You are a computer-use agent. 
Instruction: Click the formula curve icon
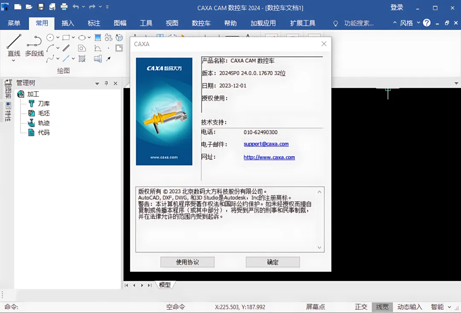[98, 48]
